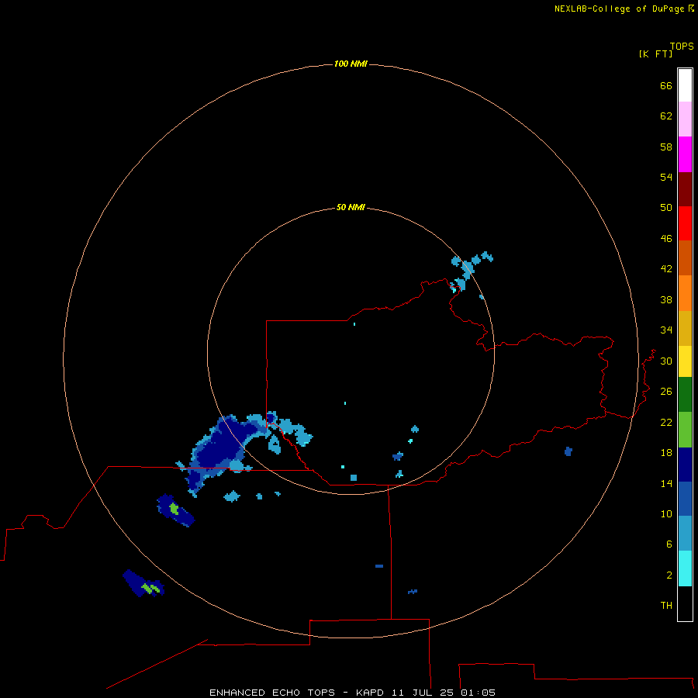Click the magenta 58 color swatch
Image resolution: width=698 pixels, height=698 pixels.
[x=685, y=154]
